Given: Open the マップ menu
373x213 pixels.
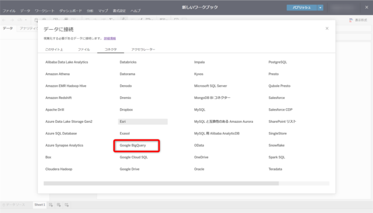Looking at the screenshot, I should pyautogui.click(x=103, y=11).
